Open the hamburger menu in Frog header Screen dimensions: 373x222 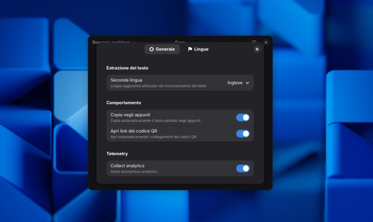point(254,42)
